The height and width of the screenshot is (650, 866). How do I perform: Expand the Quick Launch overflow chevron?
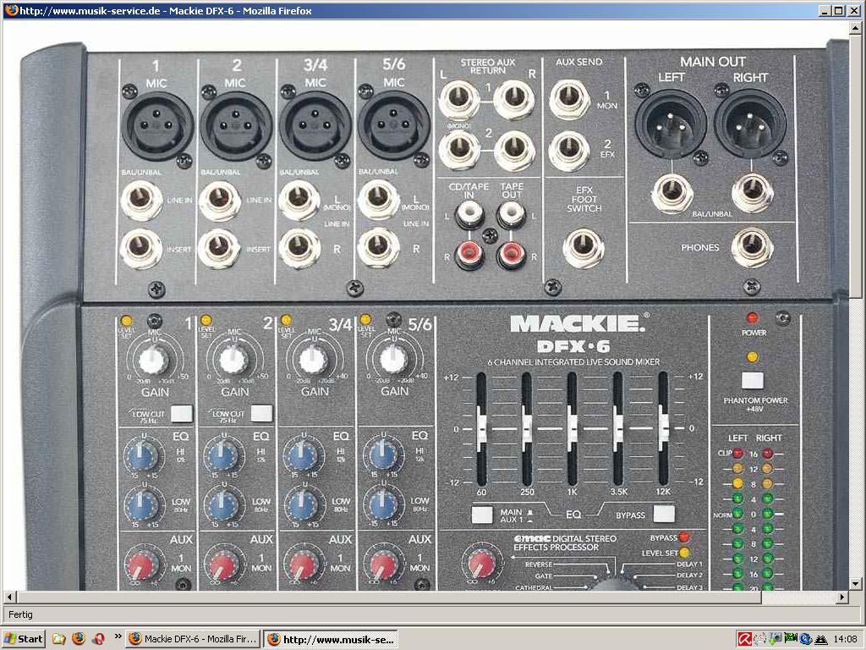118,636
